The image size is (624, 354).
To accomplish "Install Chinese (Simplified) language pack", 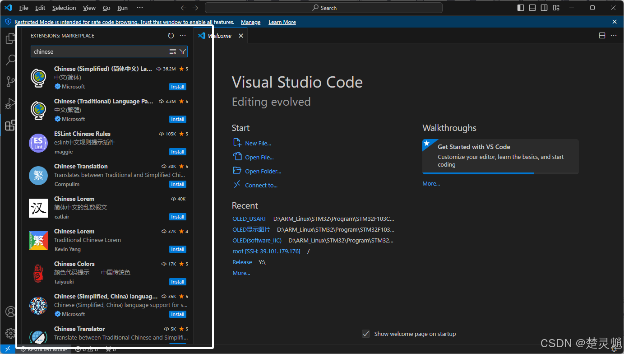I will (x=178, y=87).
